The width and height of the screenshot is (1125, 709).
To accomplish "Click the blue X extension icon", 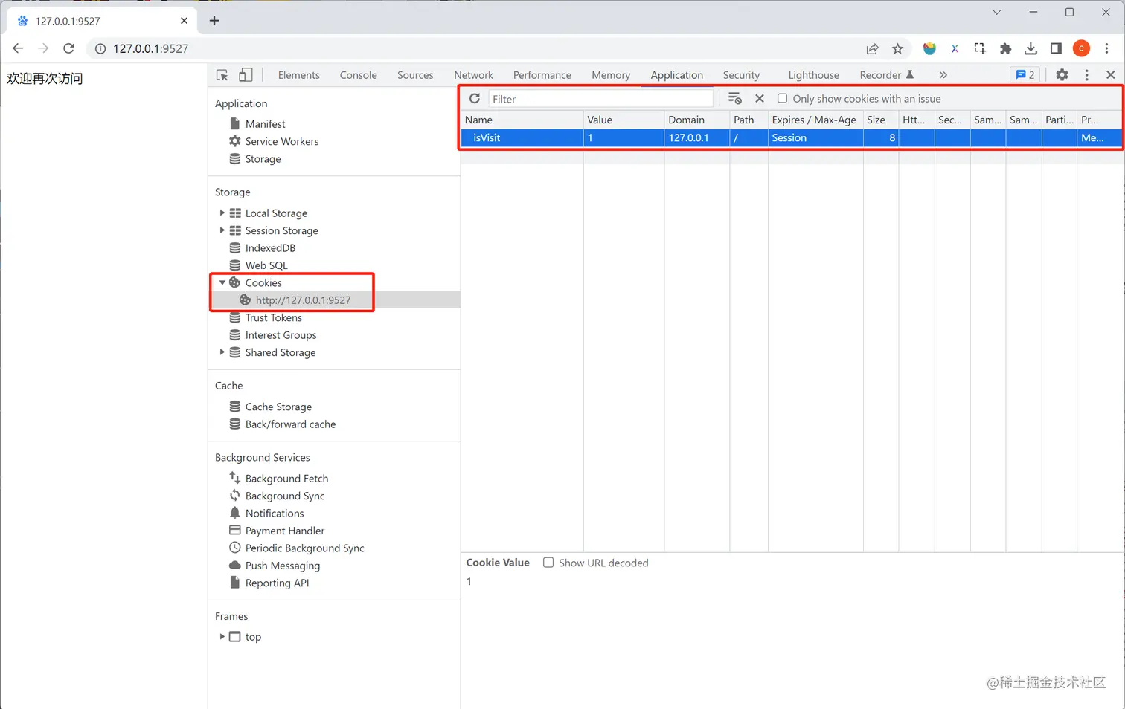I will [955, 48].
